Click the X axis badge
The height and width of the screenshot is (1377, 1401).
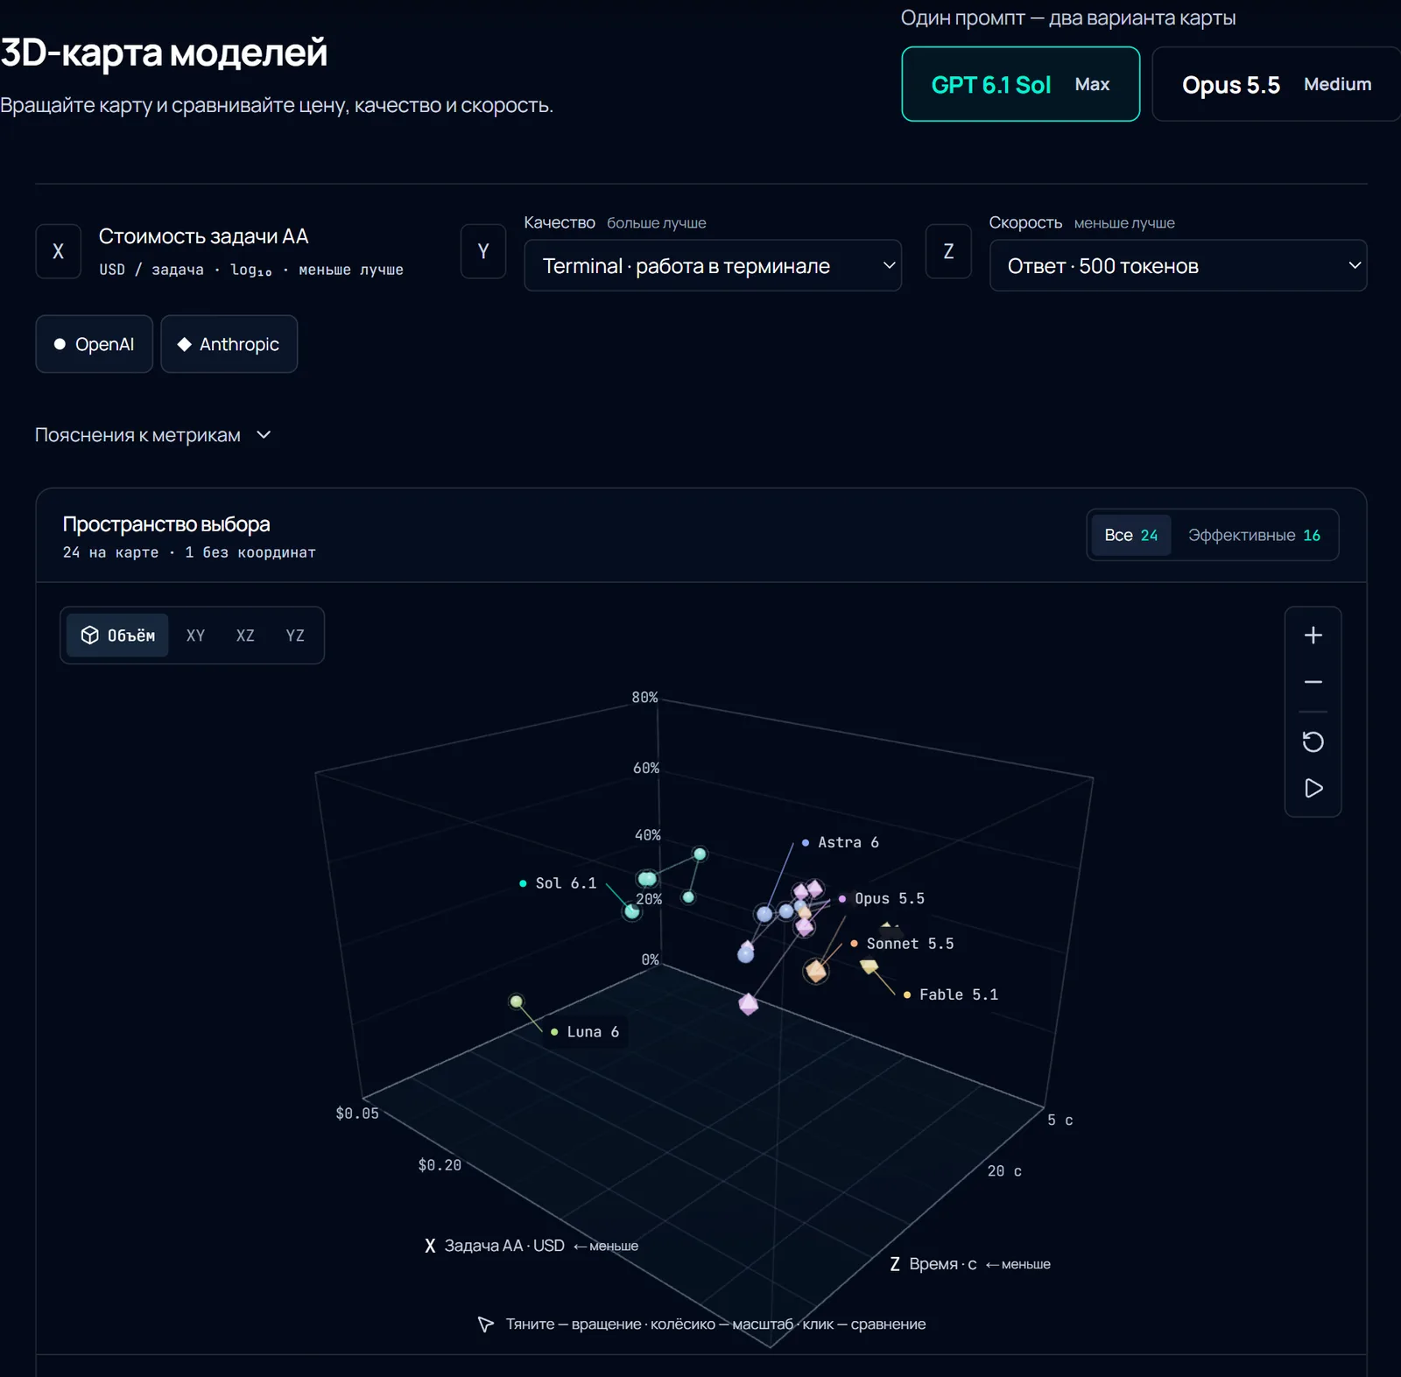pos(59,251)
